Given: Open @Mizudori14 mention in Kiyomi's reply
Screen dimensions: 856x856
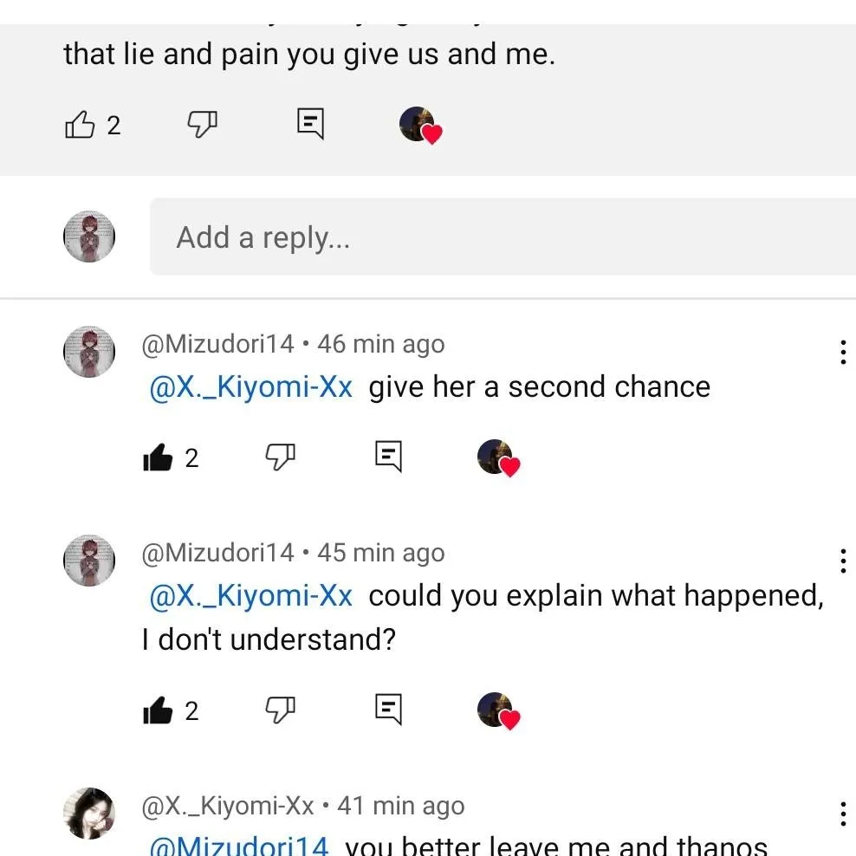Looking at the screenshot, I should (239, 846).
